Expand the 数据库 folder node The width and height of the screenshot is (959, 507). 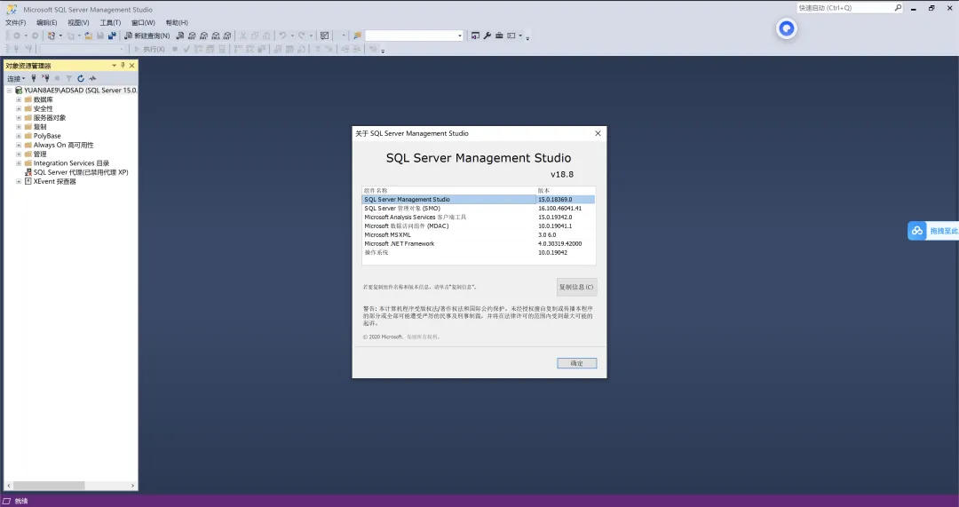(x=19, y=99)
